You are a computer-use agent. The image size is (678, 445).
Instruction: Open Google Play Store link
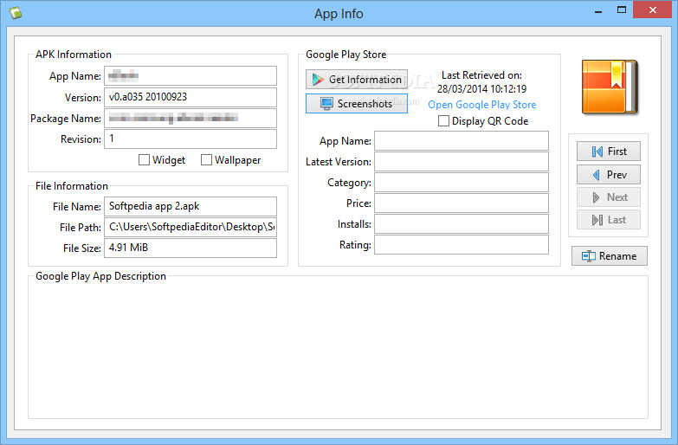pyautogui.click(x=481, y=105)
